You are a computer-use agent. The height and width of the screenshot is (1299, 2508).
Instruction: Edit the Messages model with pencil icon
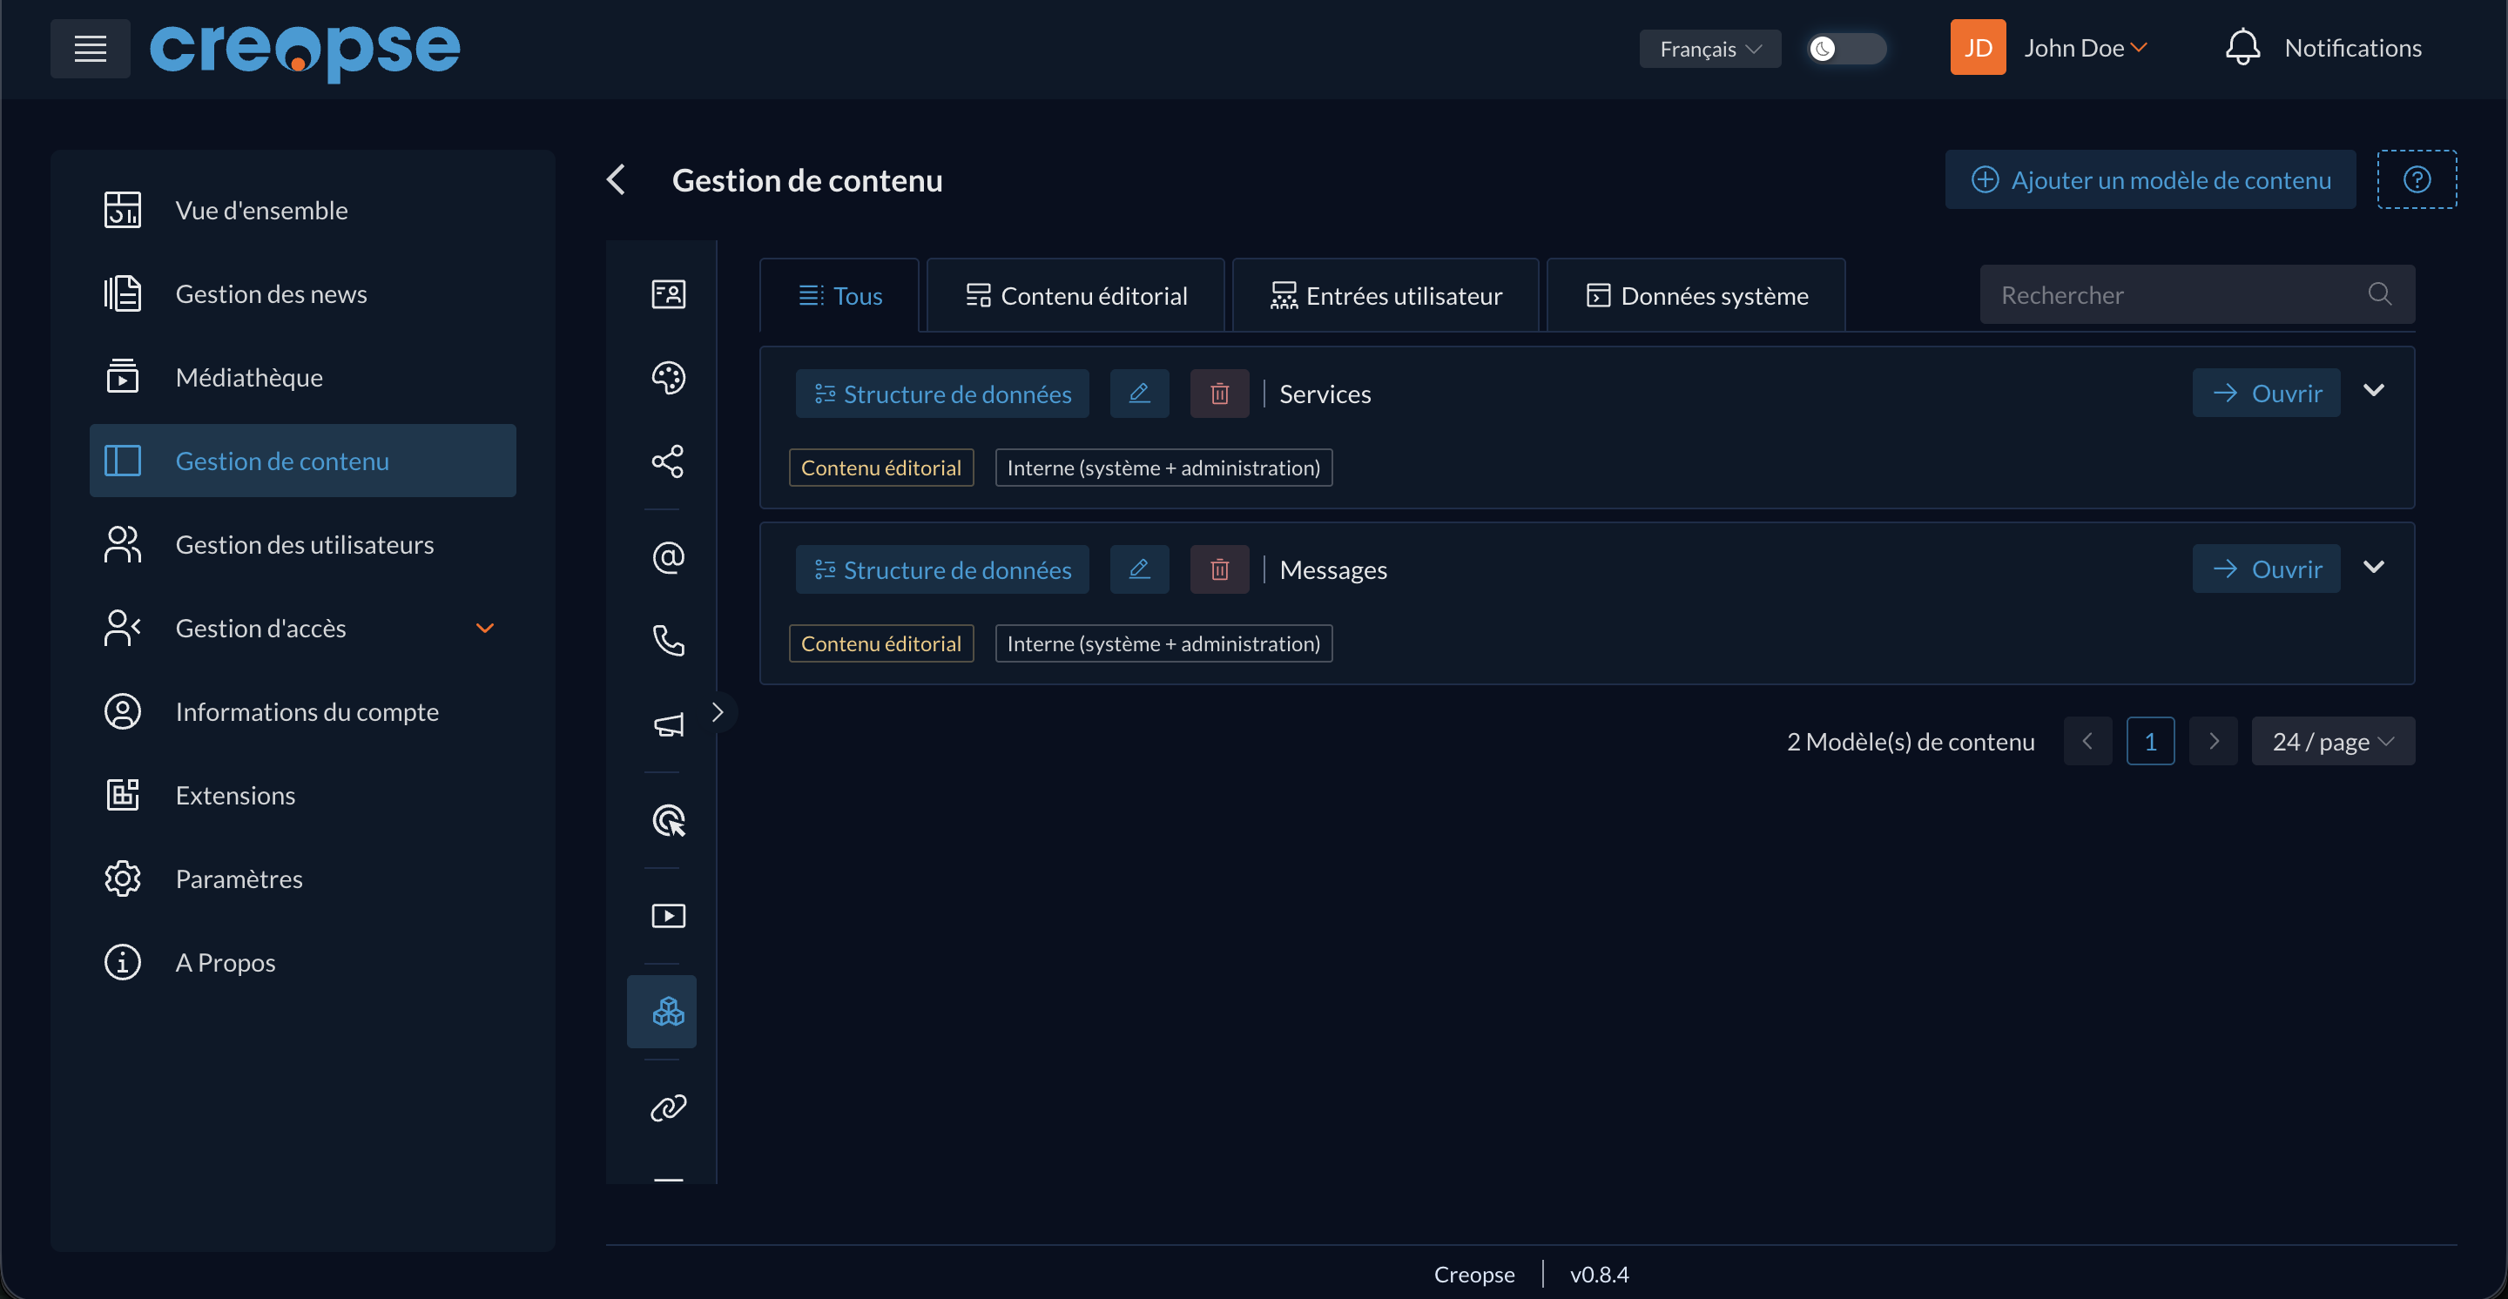click(1139, 570)
